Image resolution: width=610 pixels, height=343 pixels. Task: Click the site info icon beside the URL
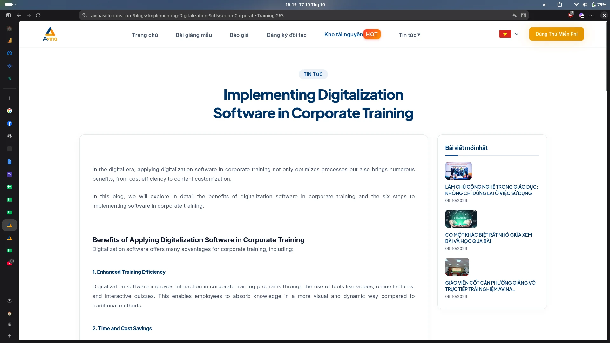[85, 15]
